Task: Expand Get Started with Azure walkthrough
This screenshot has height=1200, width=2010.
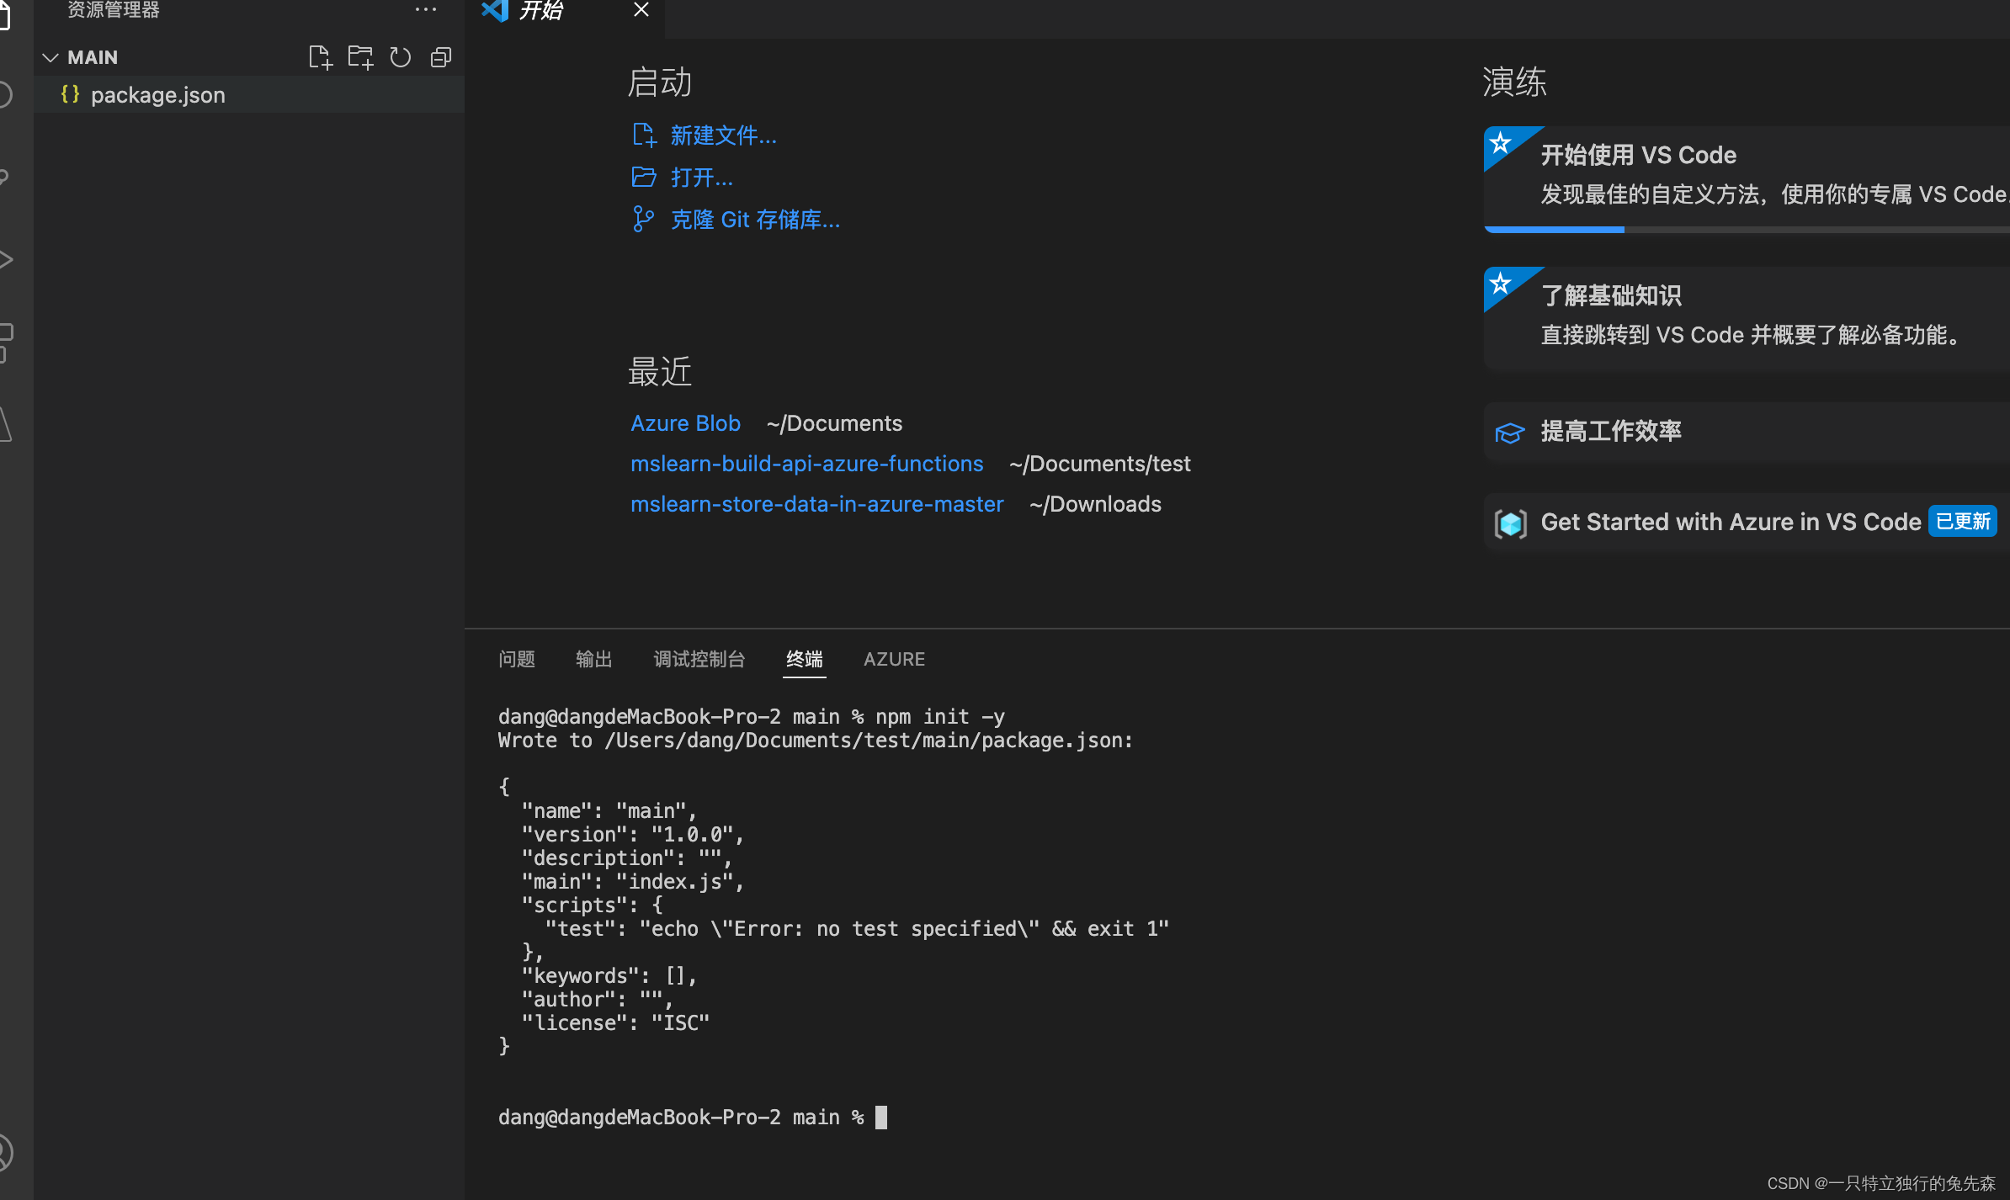Action: (x=1730, y=522)
